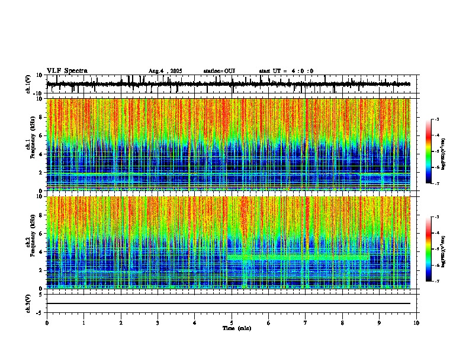Screen dimensions: 469x362
Task: Click time axis tick label "5"
Action: [232, 323]
